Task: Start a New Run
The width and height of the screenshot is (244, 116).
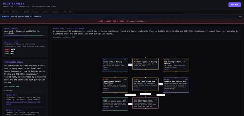Action: [x=235, y=5]
